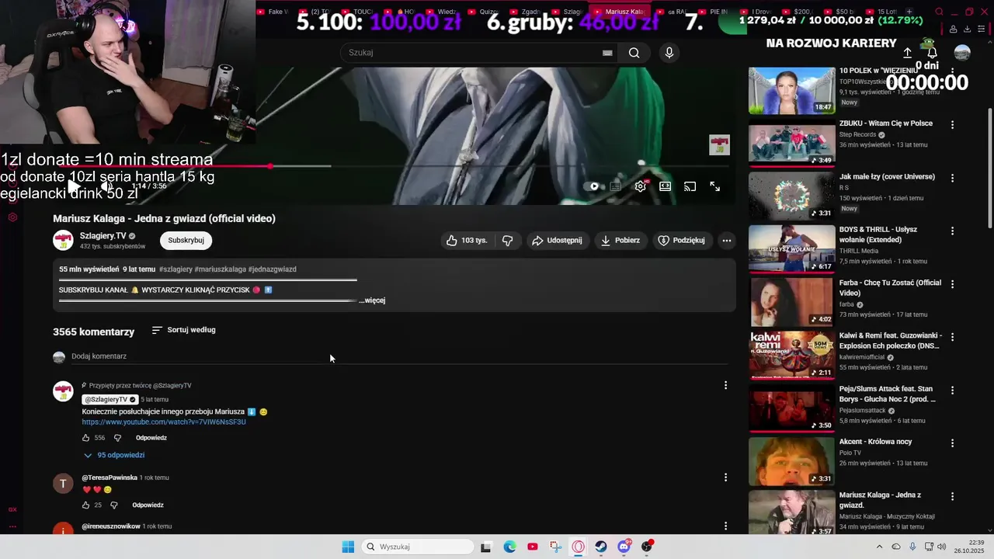Open YouTube account avatar menu
The height and width of the screenshot is (559, 994).
pos(962,53)
